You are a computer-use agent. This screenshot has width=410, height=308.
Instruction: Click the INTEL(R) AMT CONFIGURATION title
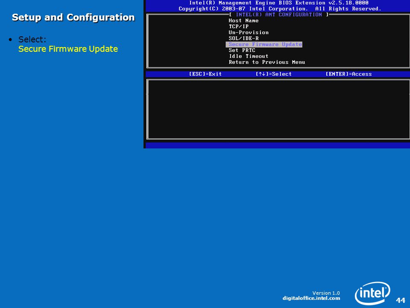tap(279, 15)
